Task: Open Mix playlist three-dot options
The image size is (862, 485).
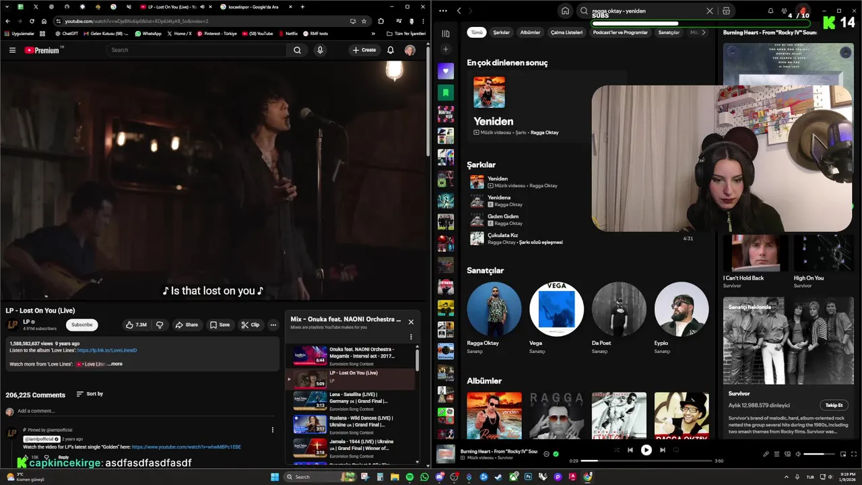Action: 411,337
